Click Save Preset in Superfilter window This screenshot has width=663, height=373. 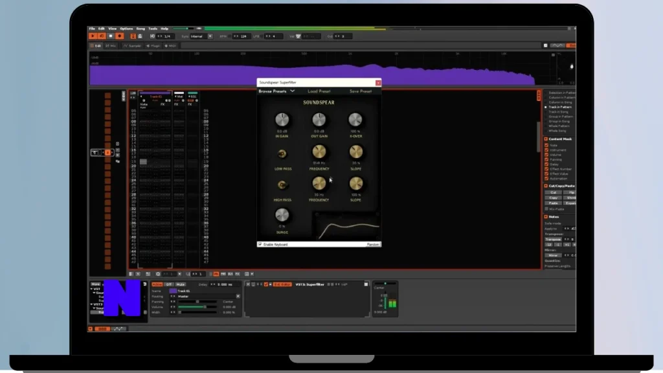click(x=360, y=91)
